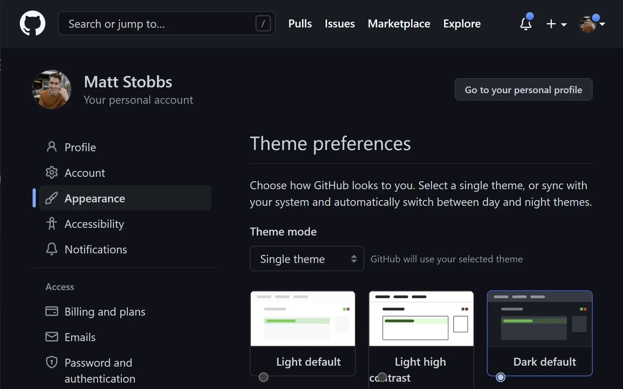Click the Account settings gear icon

pos(51,173)
